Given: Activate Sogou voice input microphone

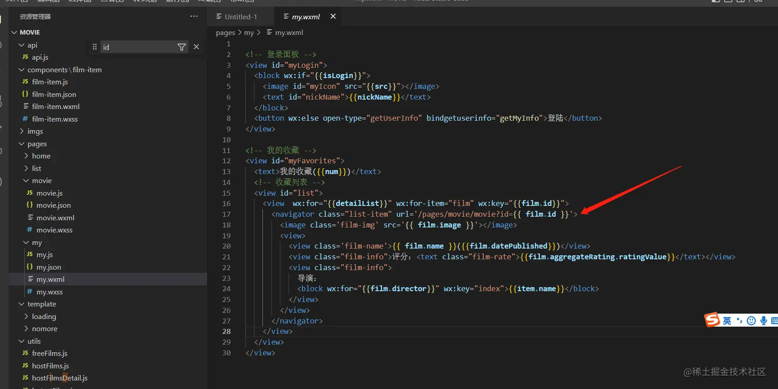Looking at the screenshot, I should pyautogui.click(x=764, y=321).
